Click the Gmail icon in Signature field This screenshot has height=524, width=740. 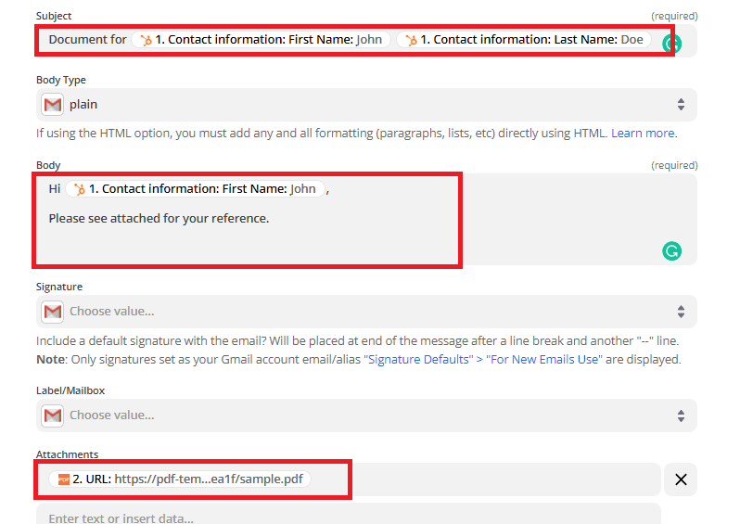[54, 312]
